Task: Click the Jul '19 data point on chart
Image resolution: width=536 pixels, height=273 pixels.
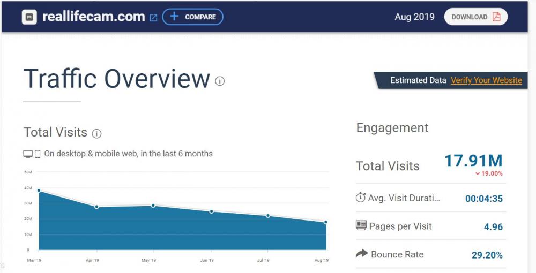Action: pyautogui.click(x=268, y=216)
